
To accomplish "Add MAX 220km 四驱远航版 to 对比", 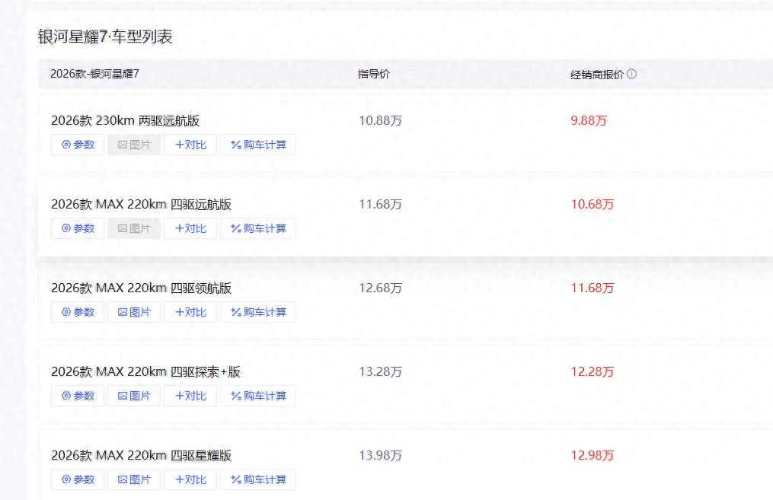I will (190, 228).
